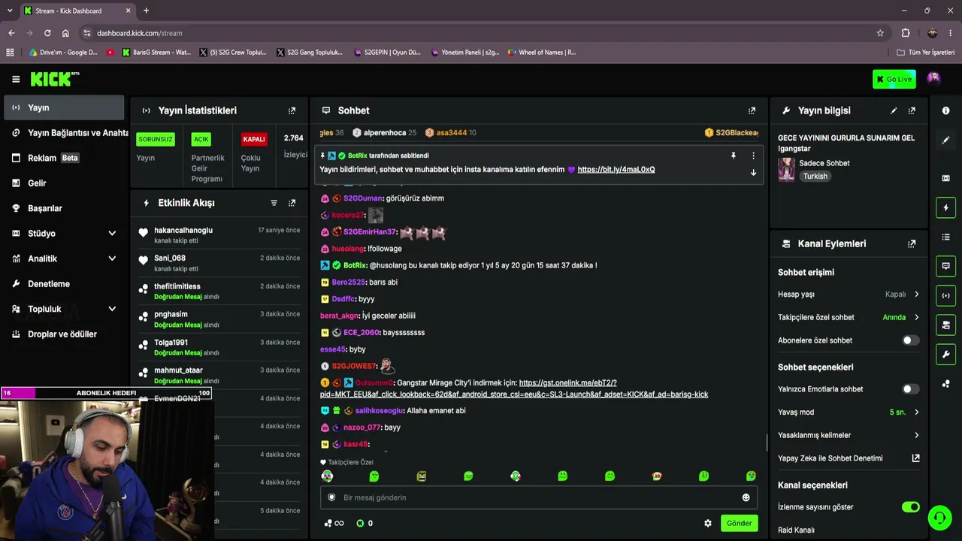Open the profile avatar menu
This screenshot has width=962, height=541.
coord(933,78)
